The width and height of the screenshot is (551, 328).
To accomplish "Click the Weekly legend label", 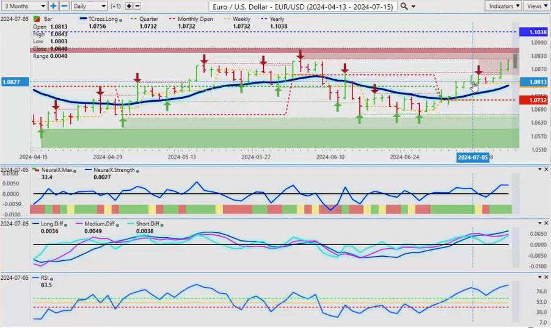I will (241, 19).
